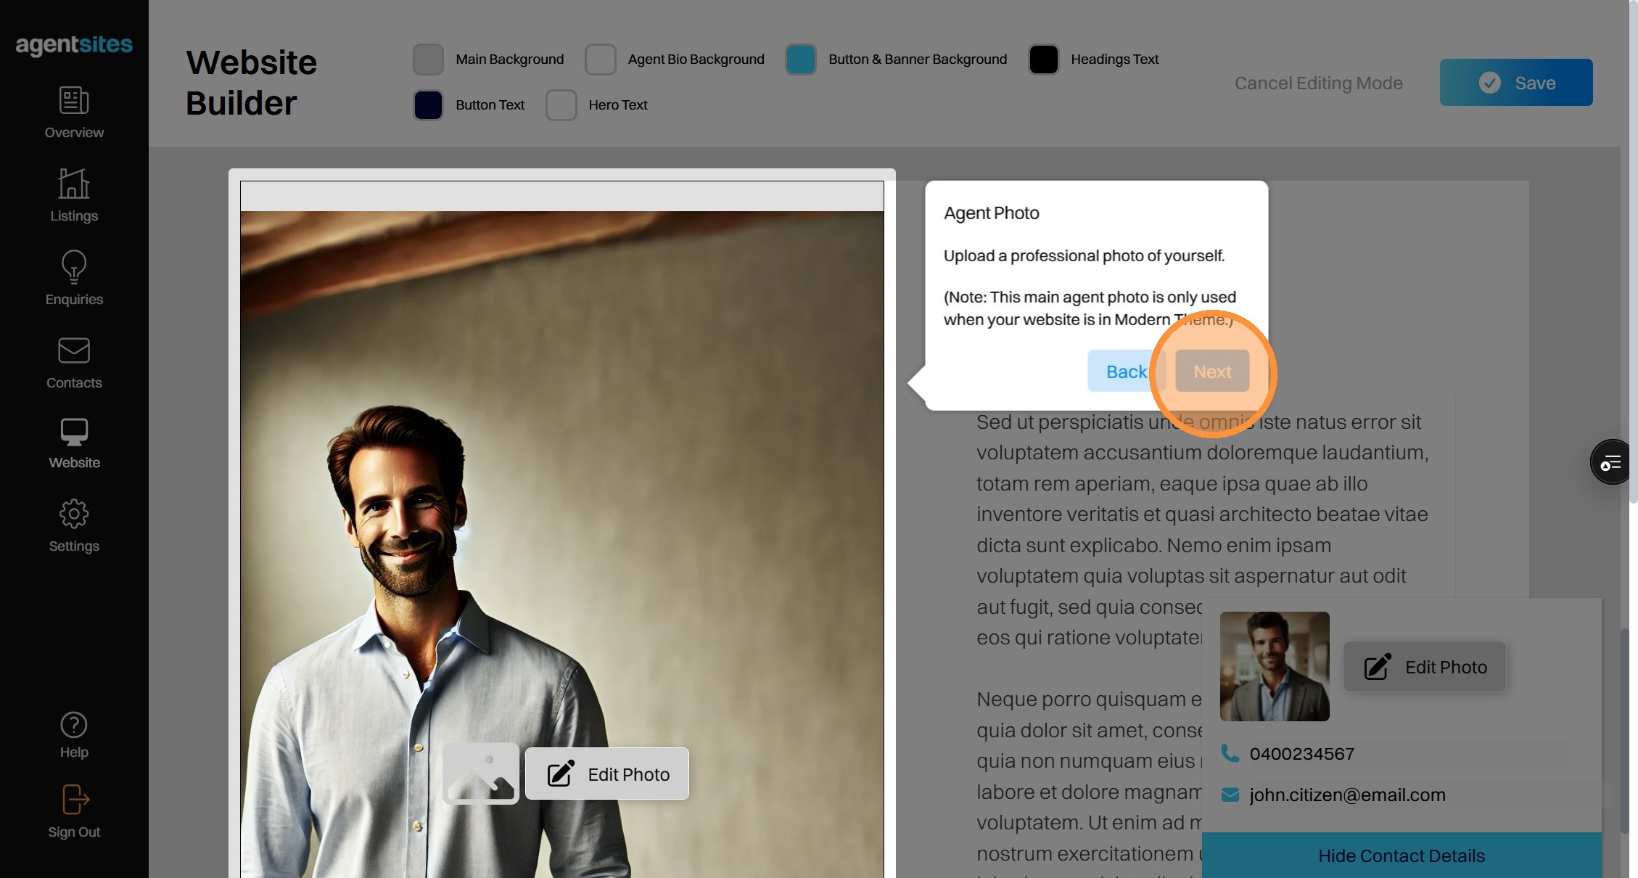The height and width of the screenshot is (878, 1638).
Task: Save the website changes
Action: [1516, 83]
